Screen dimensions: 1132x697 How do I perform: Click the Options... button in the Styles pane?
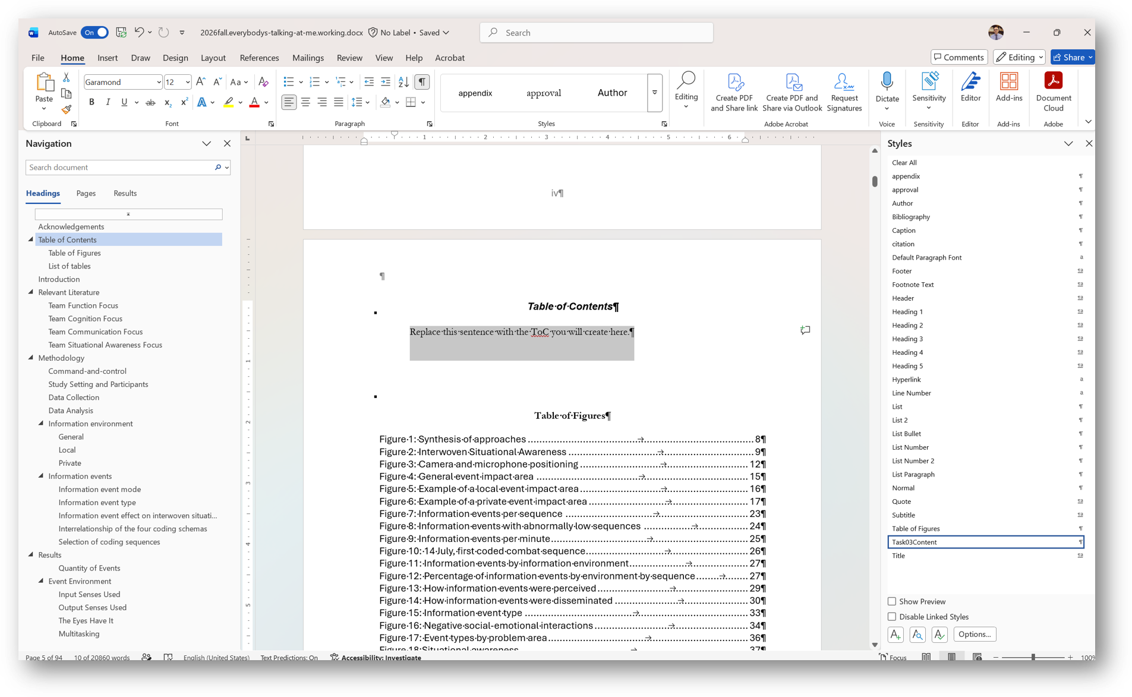(975, 634)
